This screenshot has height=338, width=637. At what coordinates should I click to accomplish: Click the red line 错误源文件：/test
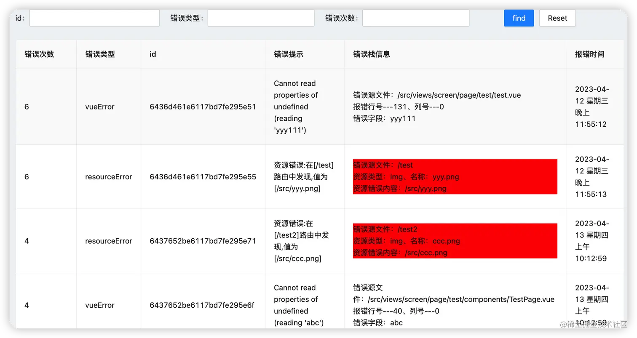coord(383,165)
